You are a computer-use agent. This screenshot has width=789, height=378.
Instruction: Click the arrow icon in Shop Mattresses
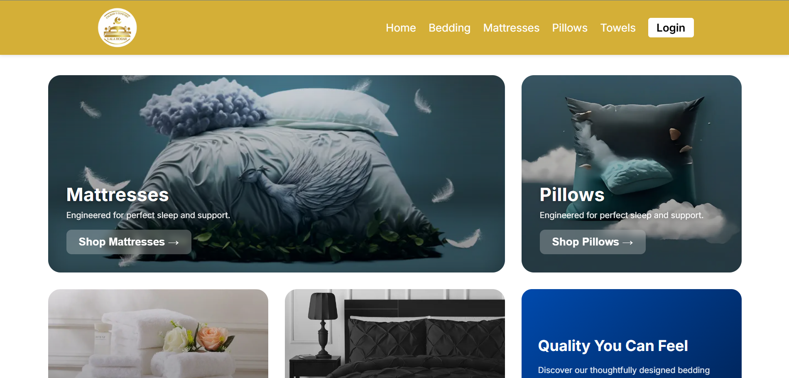point(174,243)
